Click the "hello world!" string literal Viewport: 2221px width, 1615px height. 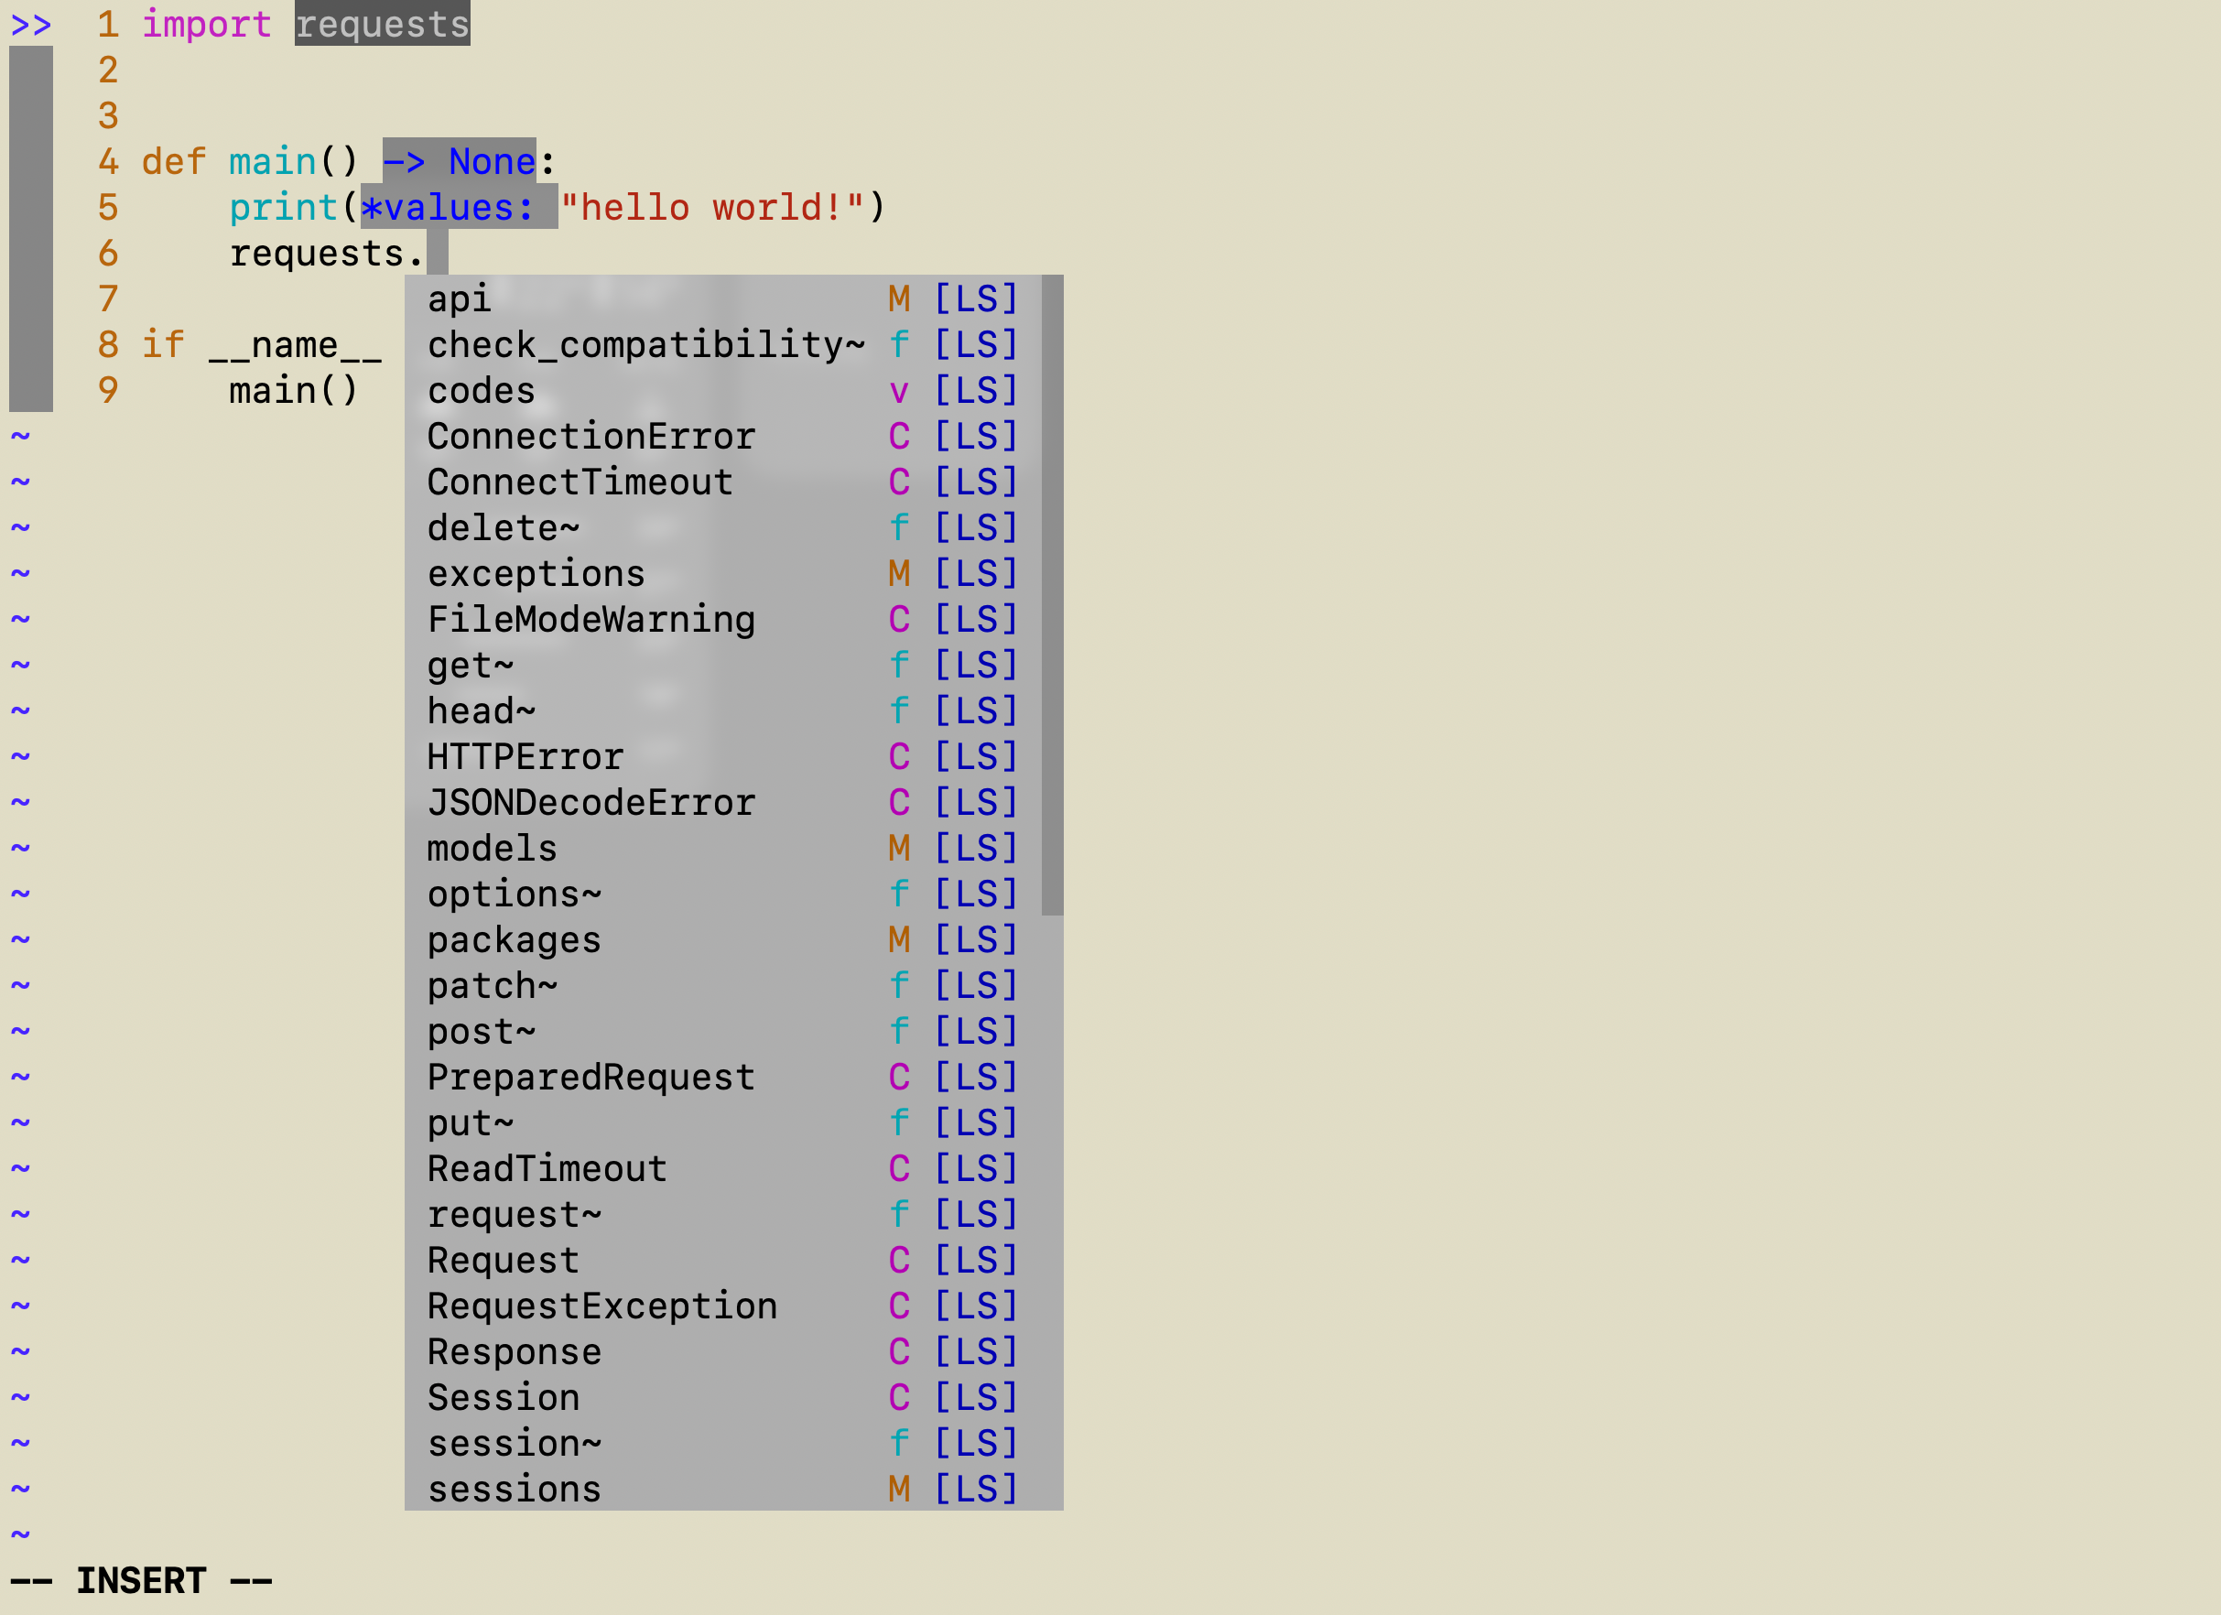712,208
